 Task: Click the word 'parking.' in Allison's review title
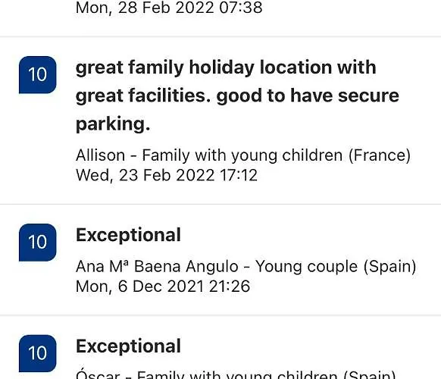pos(113,124)
